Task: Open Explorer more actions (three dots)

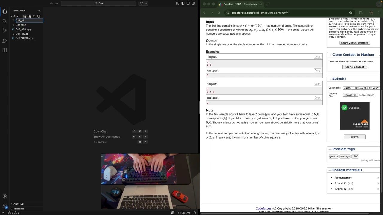Action: point(39,10)
